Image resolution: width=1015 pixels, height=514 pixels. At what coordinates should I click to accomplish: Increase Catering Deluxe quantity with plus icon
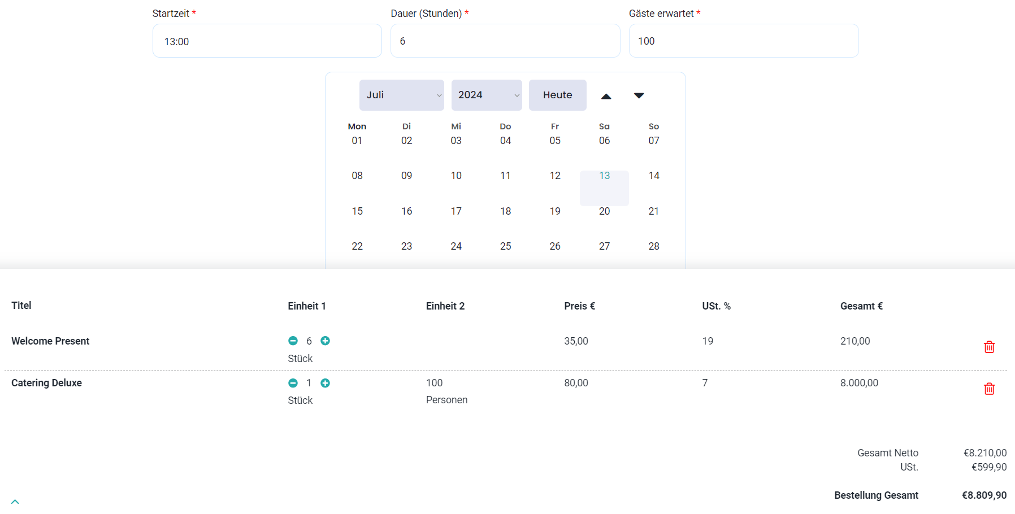click(325, 383)
